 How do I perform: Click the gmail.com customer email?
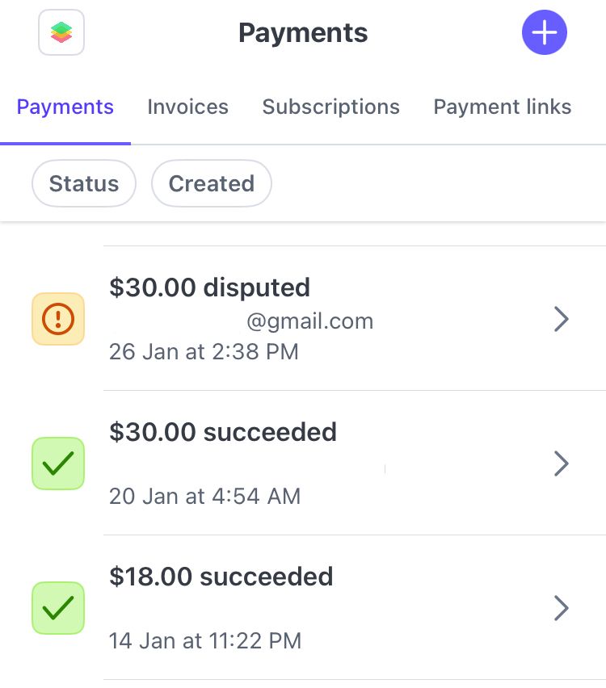click(309, 321)
